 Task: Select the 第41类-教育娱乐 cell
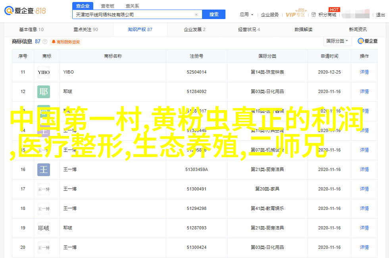(267, 208)
